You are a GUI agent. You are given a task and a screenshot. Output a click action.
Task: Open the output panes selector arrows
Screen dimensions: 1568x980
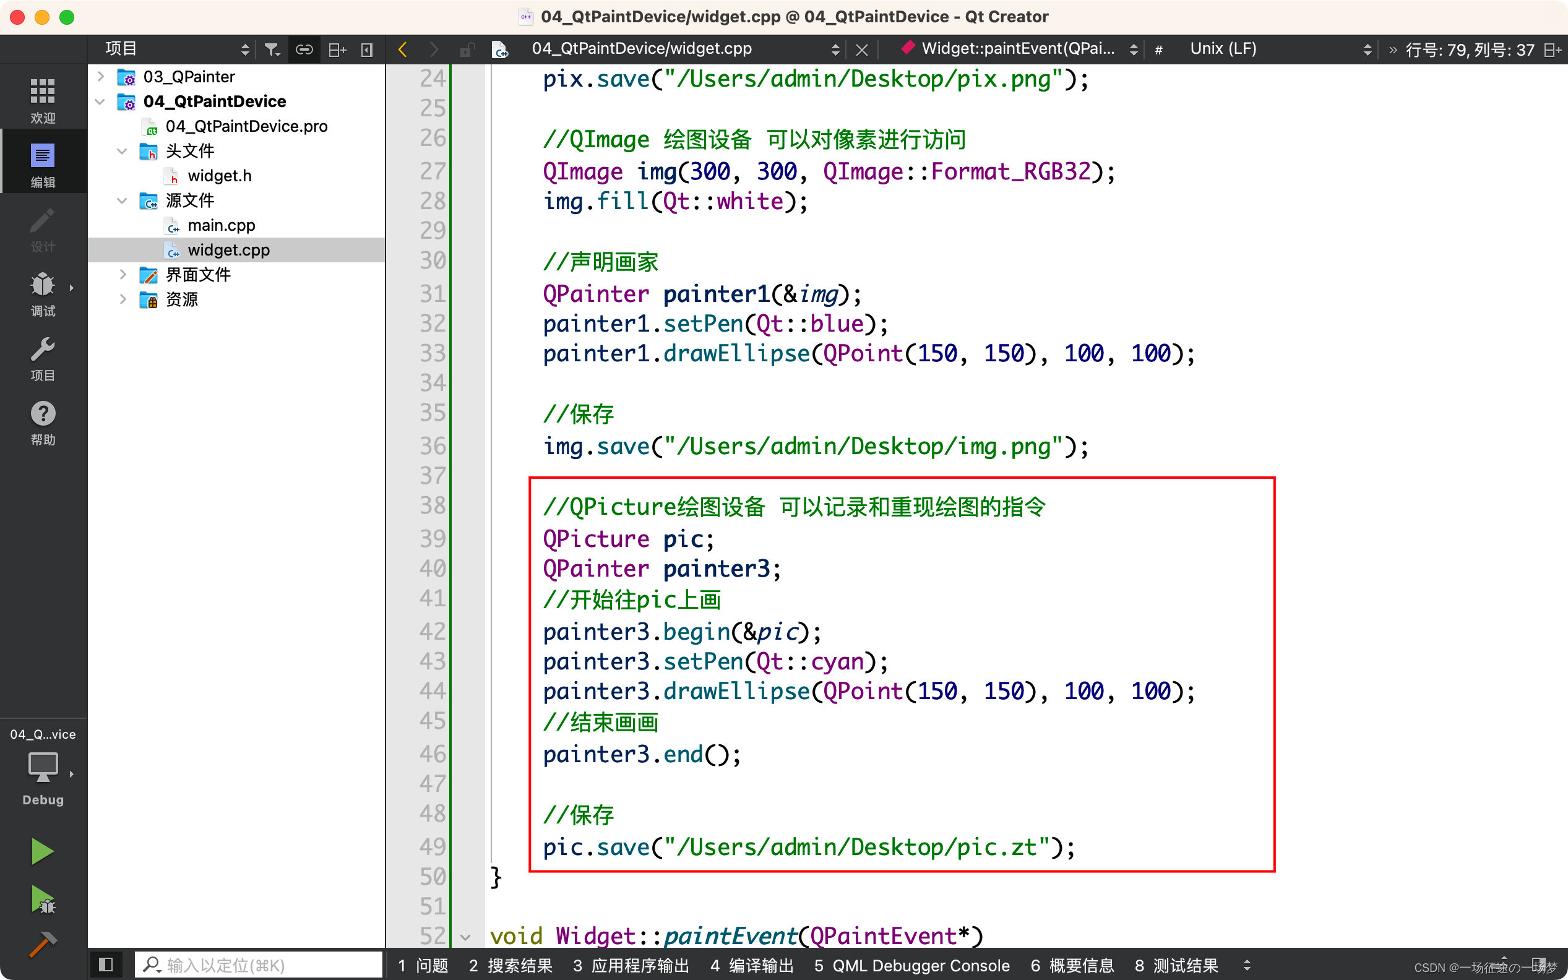[x=1247, y=965]
